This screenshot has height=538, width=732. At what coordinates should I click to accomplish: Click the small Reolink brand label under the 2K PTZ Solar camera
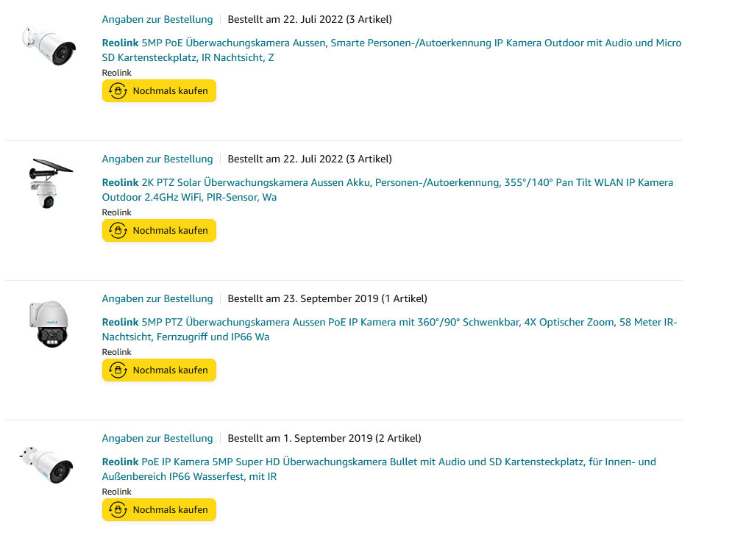point(116,212)
